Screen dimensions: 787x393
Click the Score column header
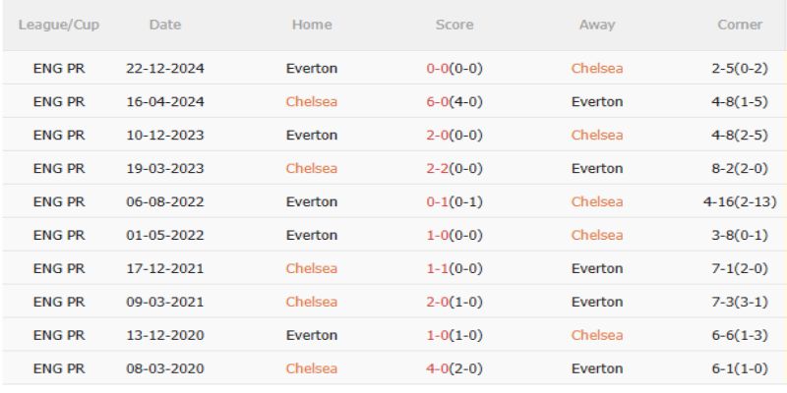point(454,25)
